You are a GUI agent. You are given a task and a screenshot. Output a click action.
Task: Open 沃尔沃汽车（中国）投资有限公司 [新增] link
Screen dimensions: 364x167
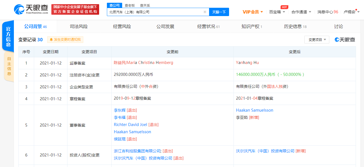point(265,151)
